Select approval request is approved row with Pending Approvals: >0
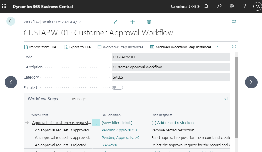This screenshot has width=262, height=152. coord(62,138)
